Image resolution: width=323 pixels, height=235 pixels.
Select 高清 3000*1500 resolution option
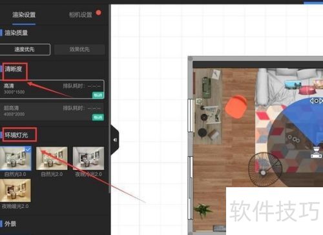(x=52, y=89)
